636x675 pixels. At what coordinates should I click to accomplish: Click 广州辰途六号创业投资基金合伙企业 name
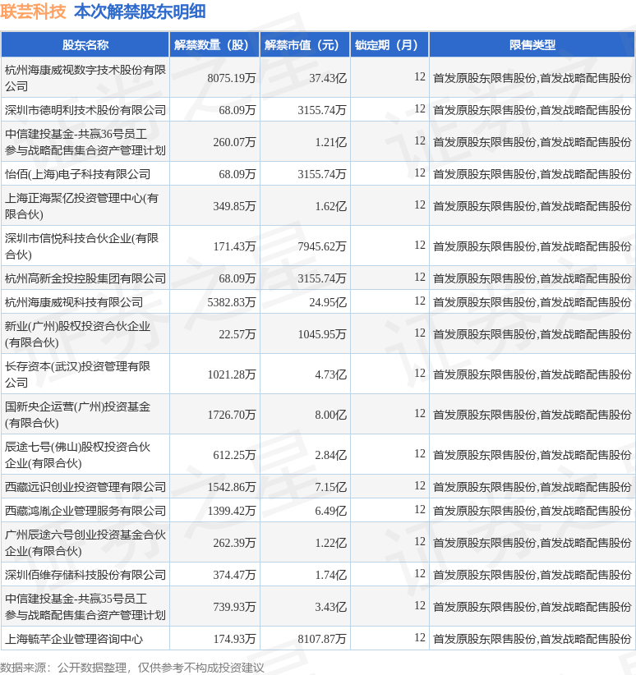85,543
